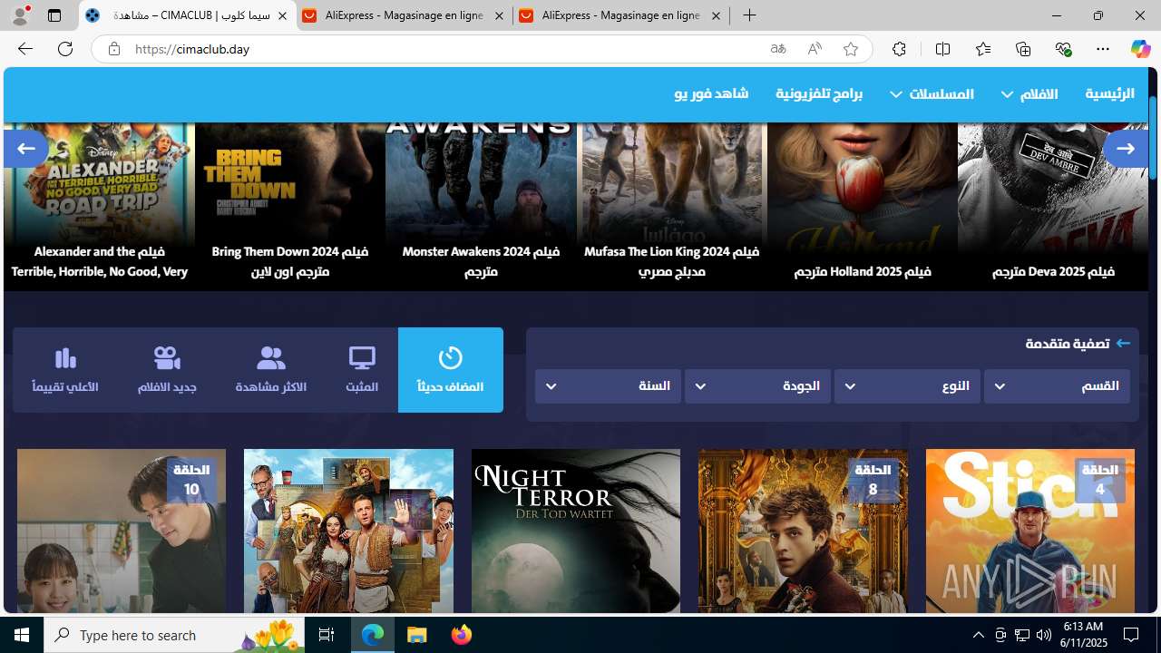This screenshot has width=1161, height=653.
Task: Open الرئيسية home menu item
Action: point(1109,93)
